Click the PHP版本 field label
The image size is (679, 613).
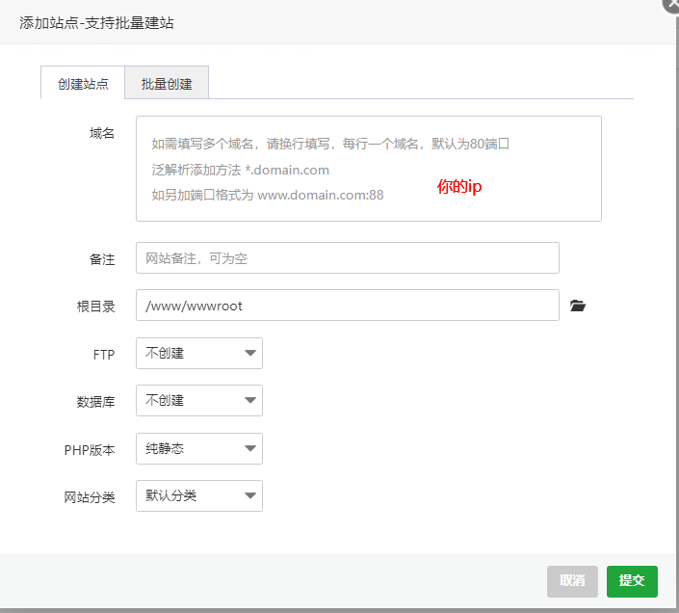click(x=89, y=449)
